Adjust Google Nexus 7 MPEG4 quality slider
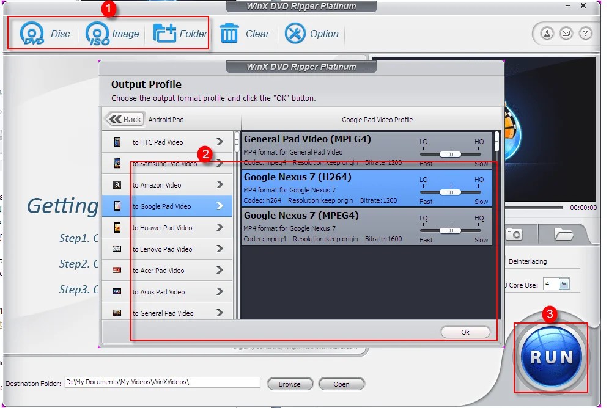The image size is (609, 408). pos(450,230)
